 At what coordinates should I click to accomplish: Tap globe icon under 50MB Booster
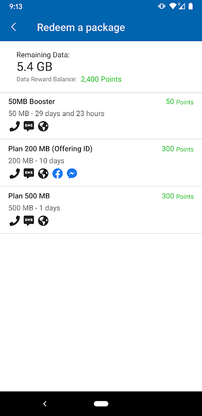[43, 126]
